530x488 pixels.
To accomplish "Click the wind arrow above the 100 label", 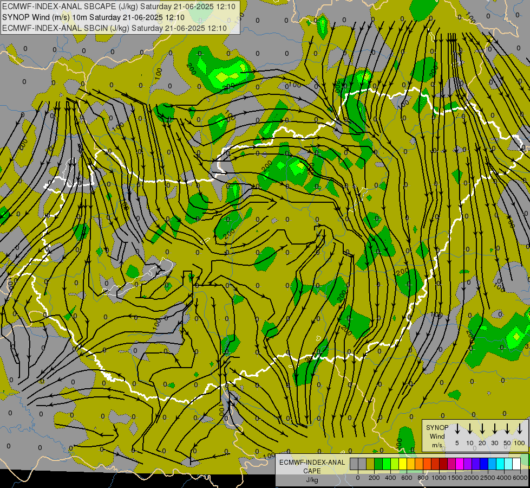I will coord(520,429).
